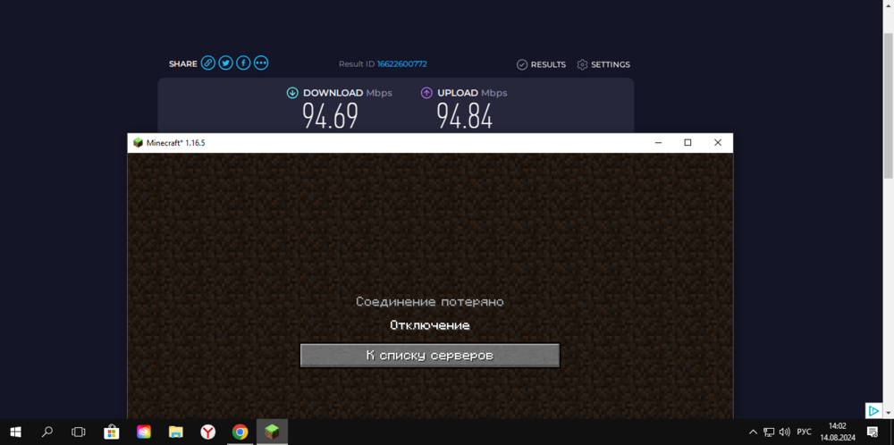894x445 pixels.
Task: Click the upload arrow icon
Action: tap(426, 93)
